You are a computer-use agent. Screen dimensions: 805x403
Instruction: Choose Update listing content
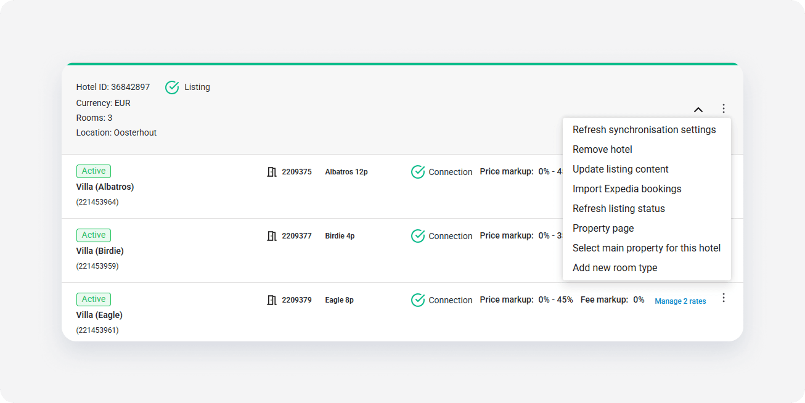point(647,169)
